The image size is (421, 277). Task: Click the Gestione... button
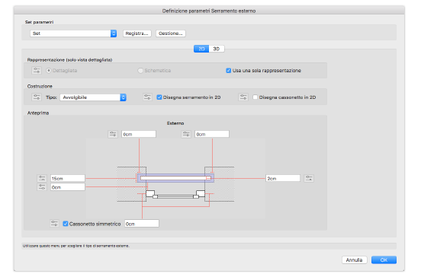click(171, 33)
